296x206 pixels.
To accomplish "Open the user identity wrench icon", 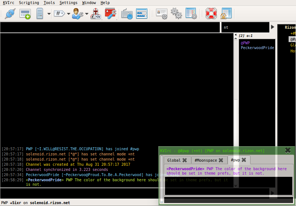I will tap(77, 14).
